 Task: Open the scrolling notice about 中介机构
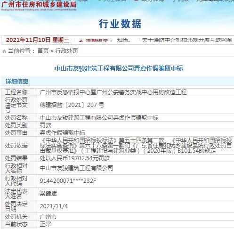187,40
